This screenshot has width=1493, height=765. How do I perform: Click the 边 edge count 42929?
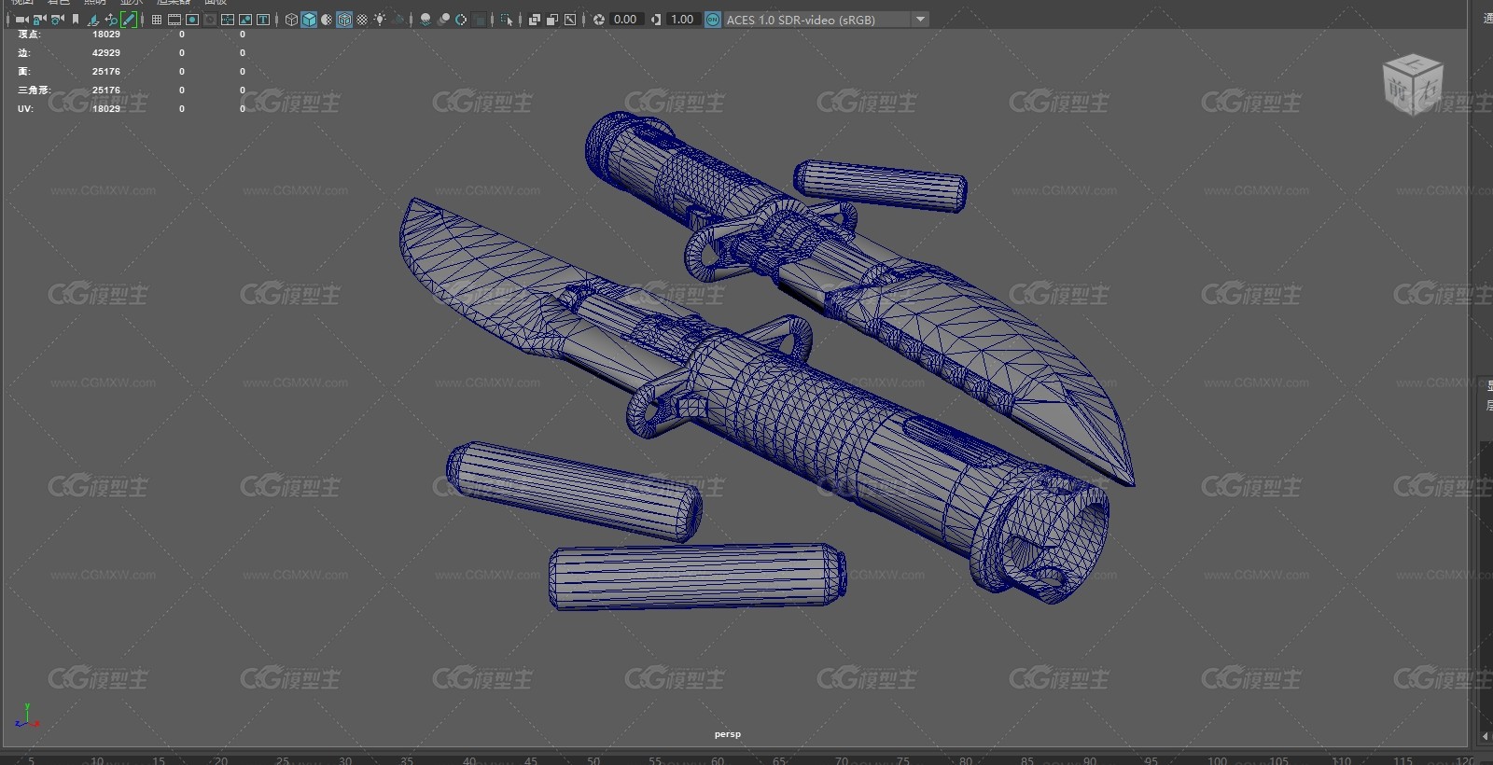106,53
